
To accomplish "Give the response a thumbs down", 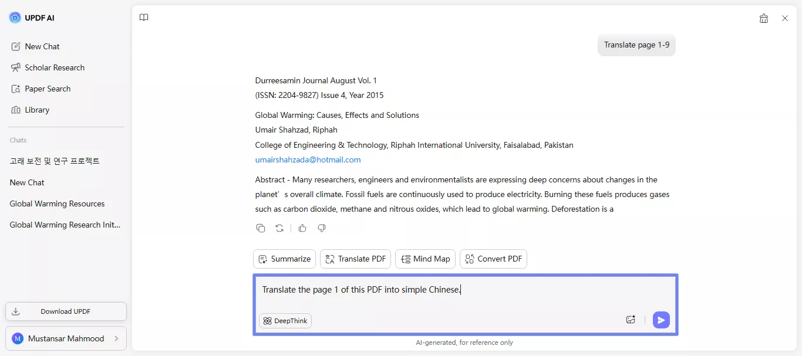I will coord(322,228).
